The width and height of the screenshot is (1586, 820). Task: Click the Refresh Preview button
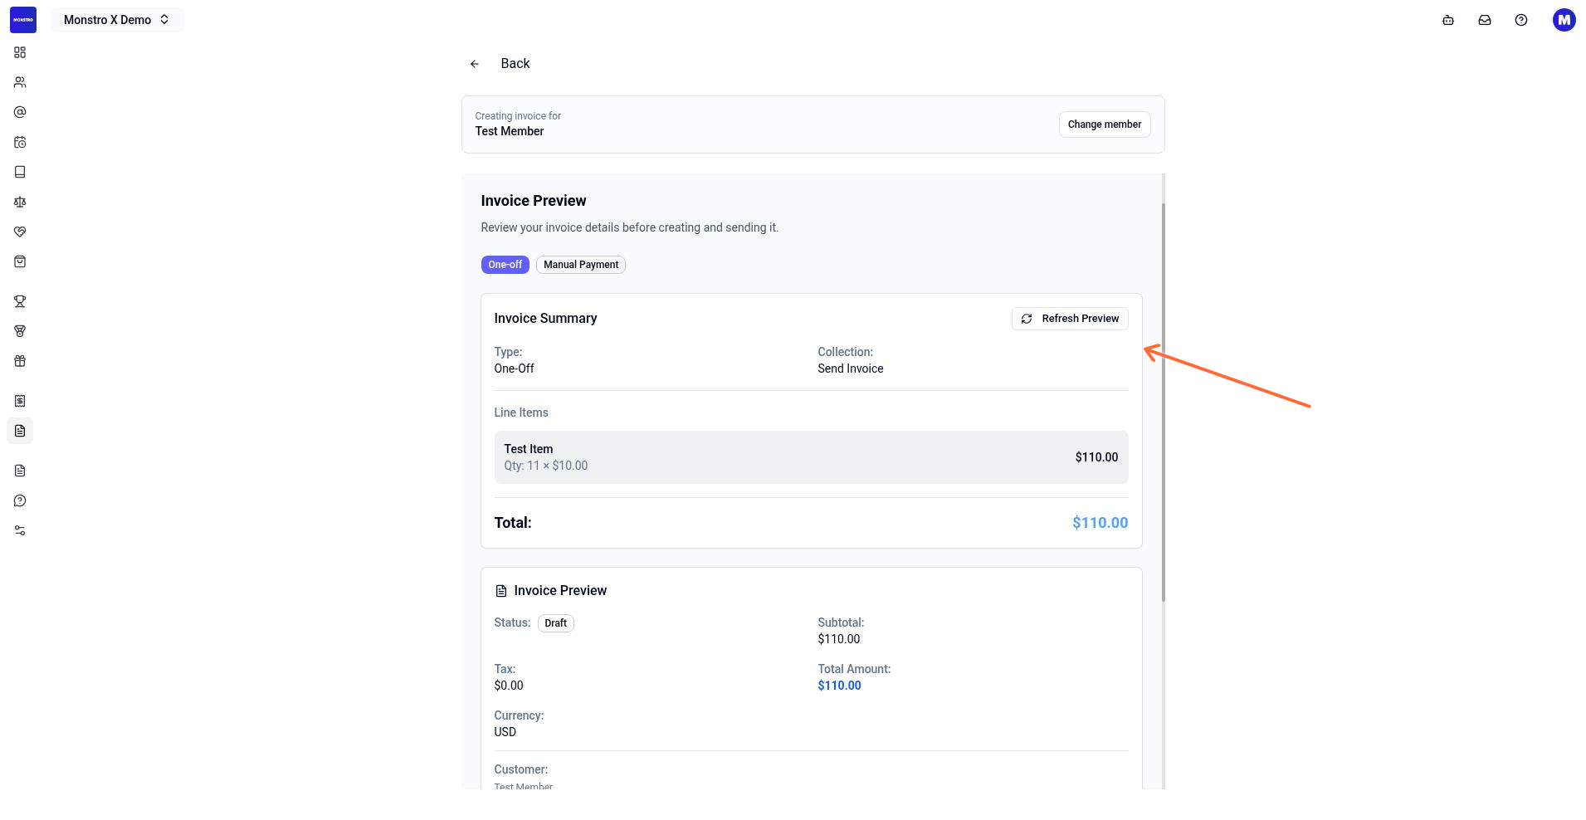pos(1070,319)
